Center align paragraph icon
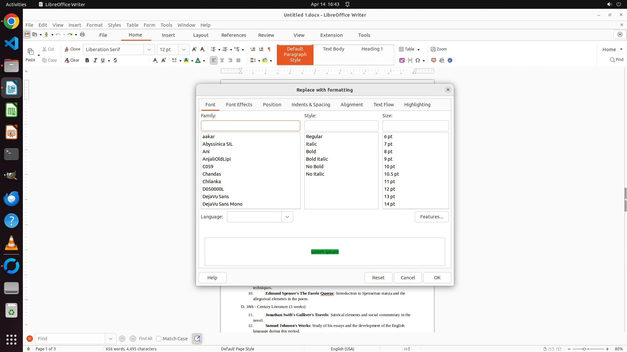The image size is (627, 352). tap(222, 60)
